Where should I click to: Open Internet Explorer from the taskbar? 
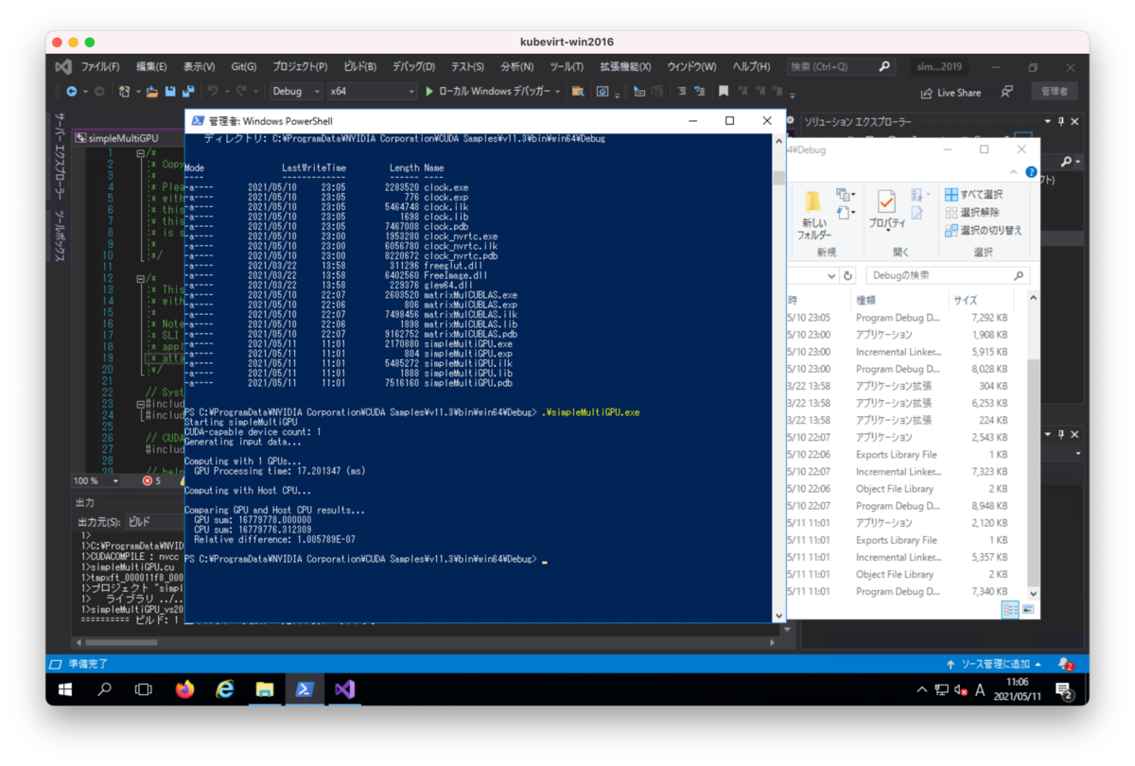(x=224, y=689)
